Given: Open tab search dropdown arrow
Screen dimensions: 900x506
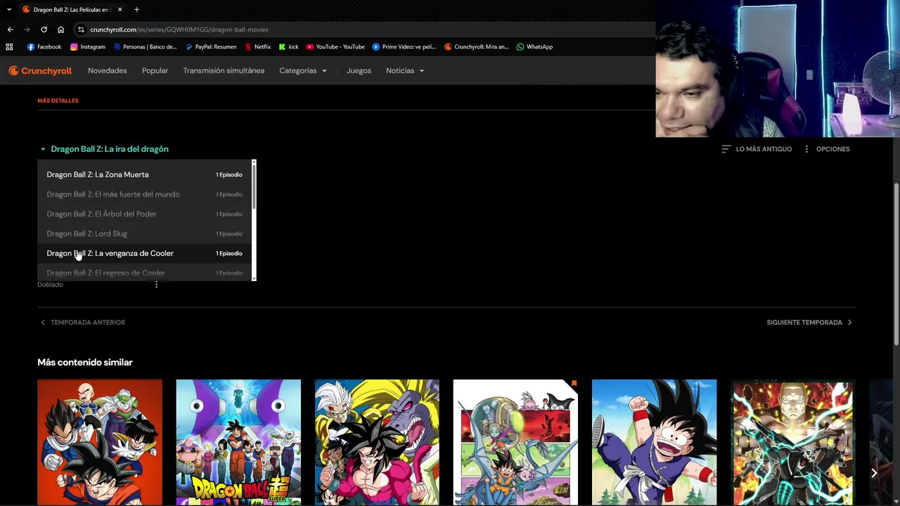Looking at the screenshot, I should point(9,10).
